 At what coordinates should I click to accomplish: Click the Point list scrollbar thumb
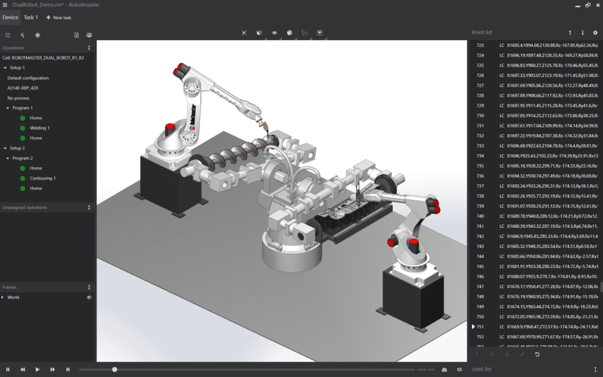[601, 287]
